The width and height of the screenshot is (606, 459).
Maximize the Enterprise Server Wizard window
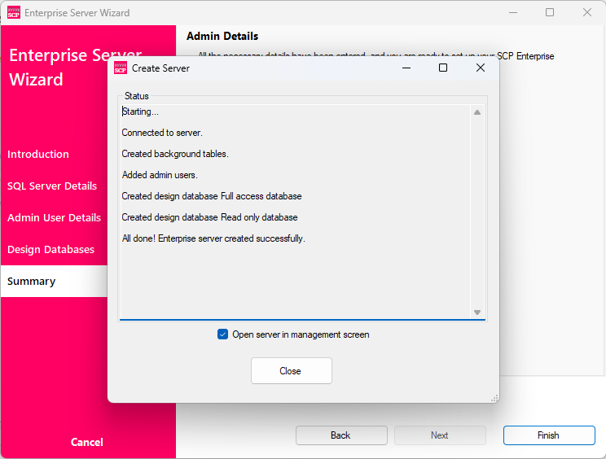coord(550,13)
